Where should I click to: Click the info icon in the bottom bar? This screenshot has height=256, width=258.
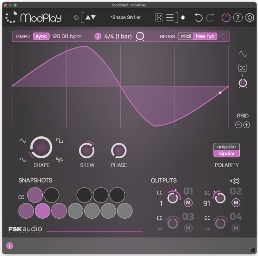[10, 246]
